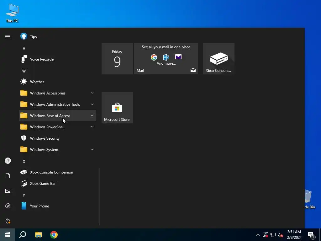The height and width of the screenshot is (241, 321).
Task: Open the Your Phone app
Action: [x=57, y=206]
